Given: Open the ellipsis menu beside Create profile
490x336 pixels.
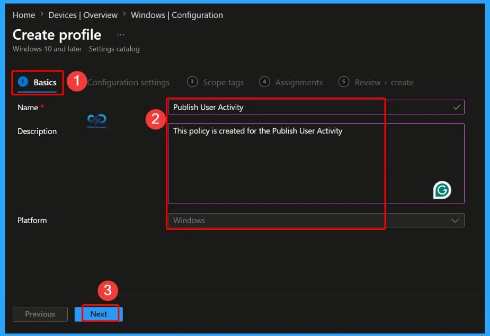Looking at the screenshot, I should click(121, 35).
